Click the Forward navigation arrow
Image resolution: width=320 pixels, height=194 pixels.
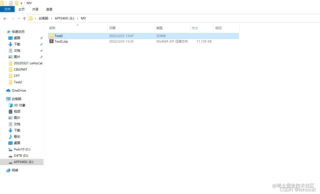pyautogui.click(x=13, y=19)
